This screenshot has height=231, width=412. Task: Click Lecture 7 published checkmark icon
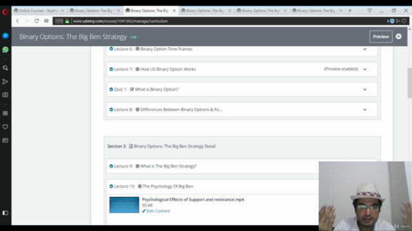(x=111, y=69)
